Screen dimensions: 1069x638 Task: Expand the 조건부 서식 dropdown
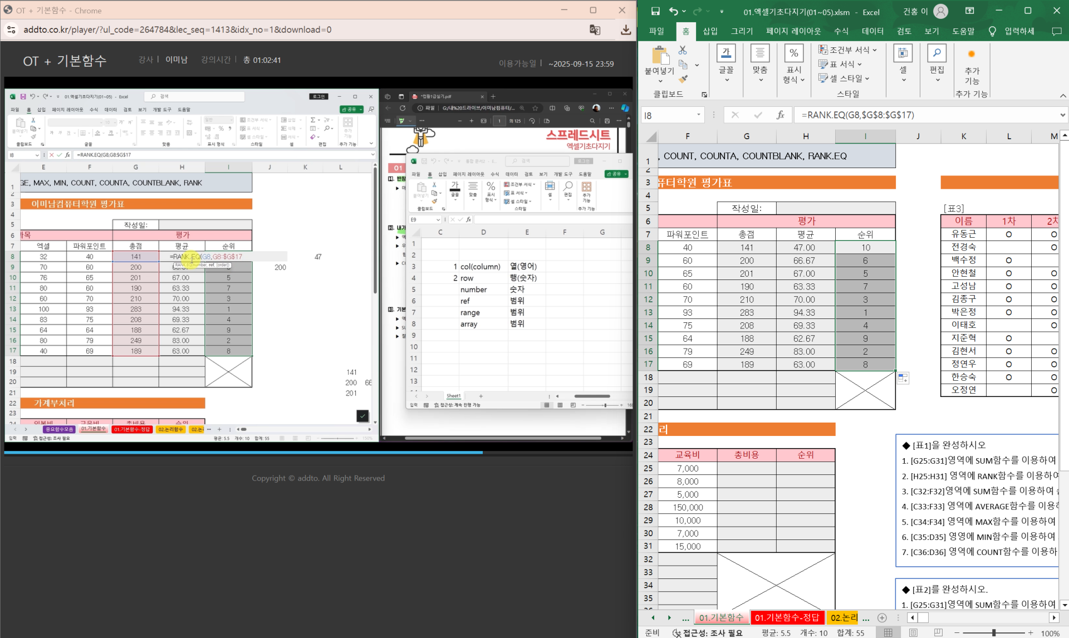tap(848, 50)
